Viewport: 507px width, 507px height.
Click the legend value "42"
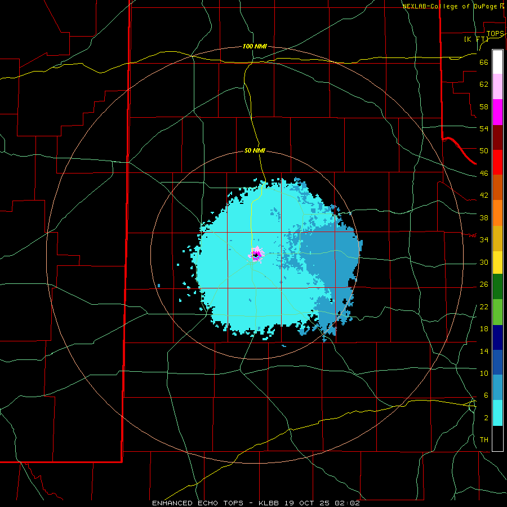pos(484,195)
